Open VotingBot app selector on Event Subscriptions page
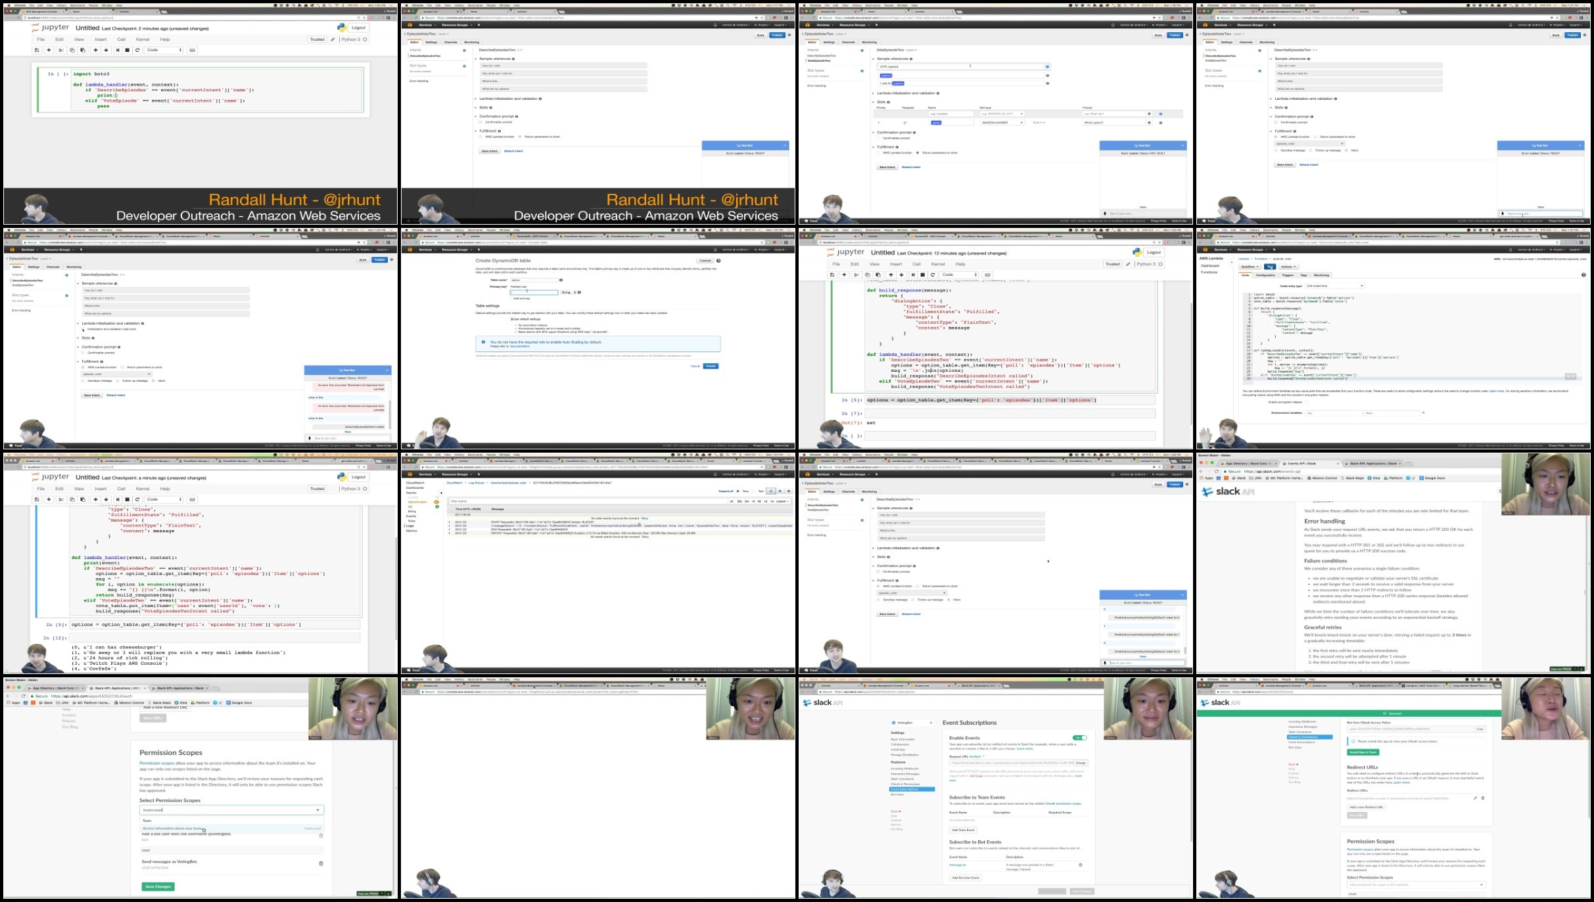The width and height of the screenshot is (1594, 902). (912, 723)
